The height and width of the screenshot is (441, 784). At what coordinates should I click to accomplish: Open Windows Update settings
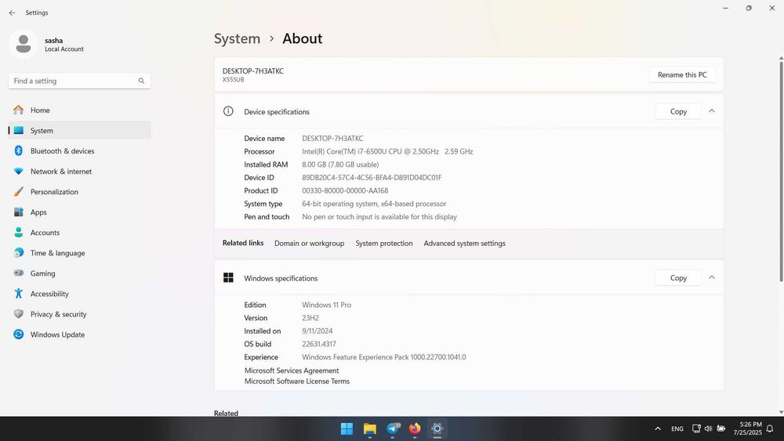coord(79,334)
